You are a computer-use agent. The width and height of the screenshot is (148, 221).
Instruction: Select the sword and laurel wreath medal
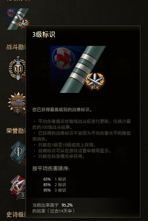point(17,69)
